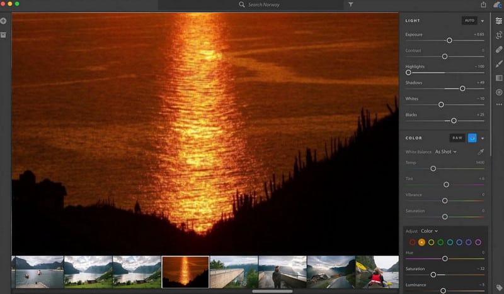Image resolution: width=504 pixels, height=294 pixels.
Task: Click the Luminance slider handle
Action: (443, 291)
